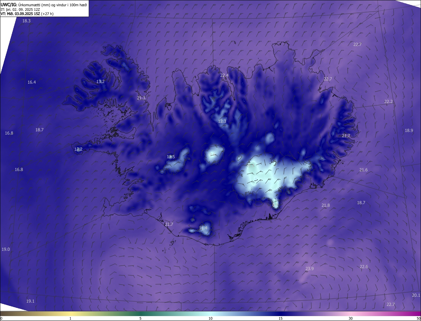Click the 13.2 value over the Westfjords
The height and width of the screenshot is (321, 421).
click(100, 81)
